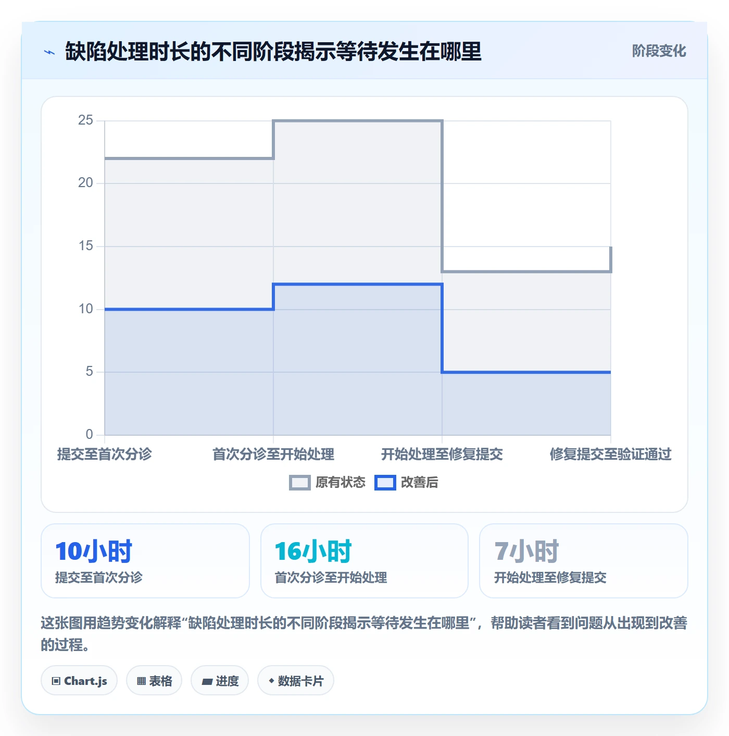Click x-axis label 修复提交至验证通过
The image size is (729, 736).
click(611, 455)
